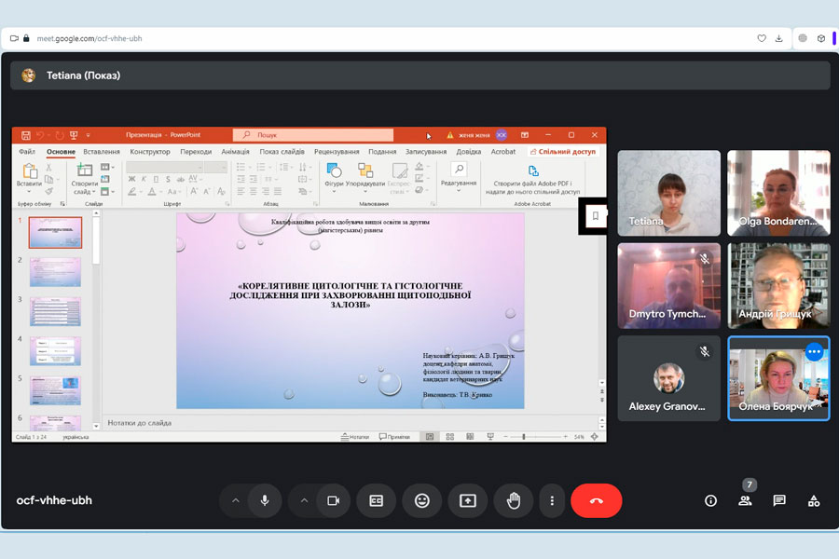Click the bookmark icon beside slide
This screenshot has width=839, height=559.
[x=595, y=216]
